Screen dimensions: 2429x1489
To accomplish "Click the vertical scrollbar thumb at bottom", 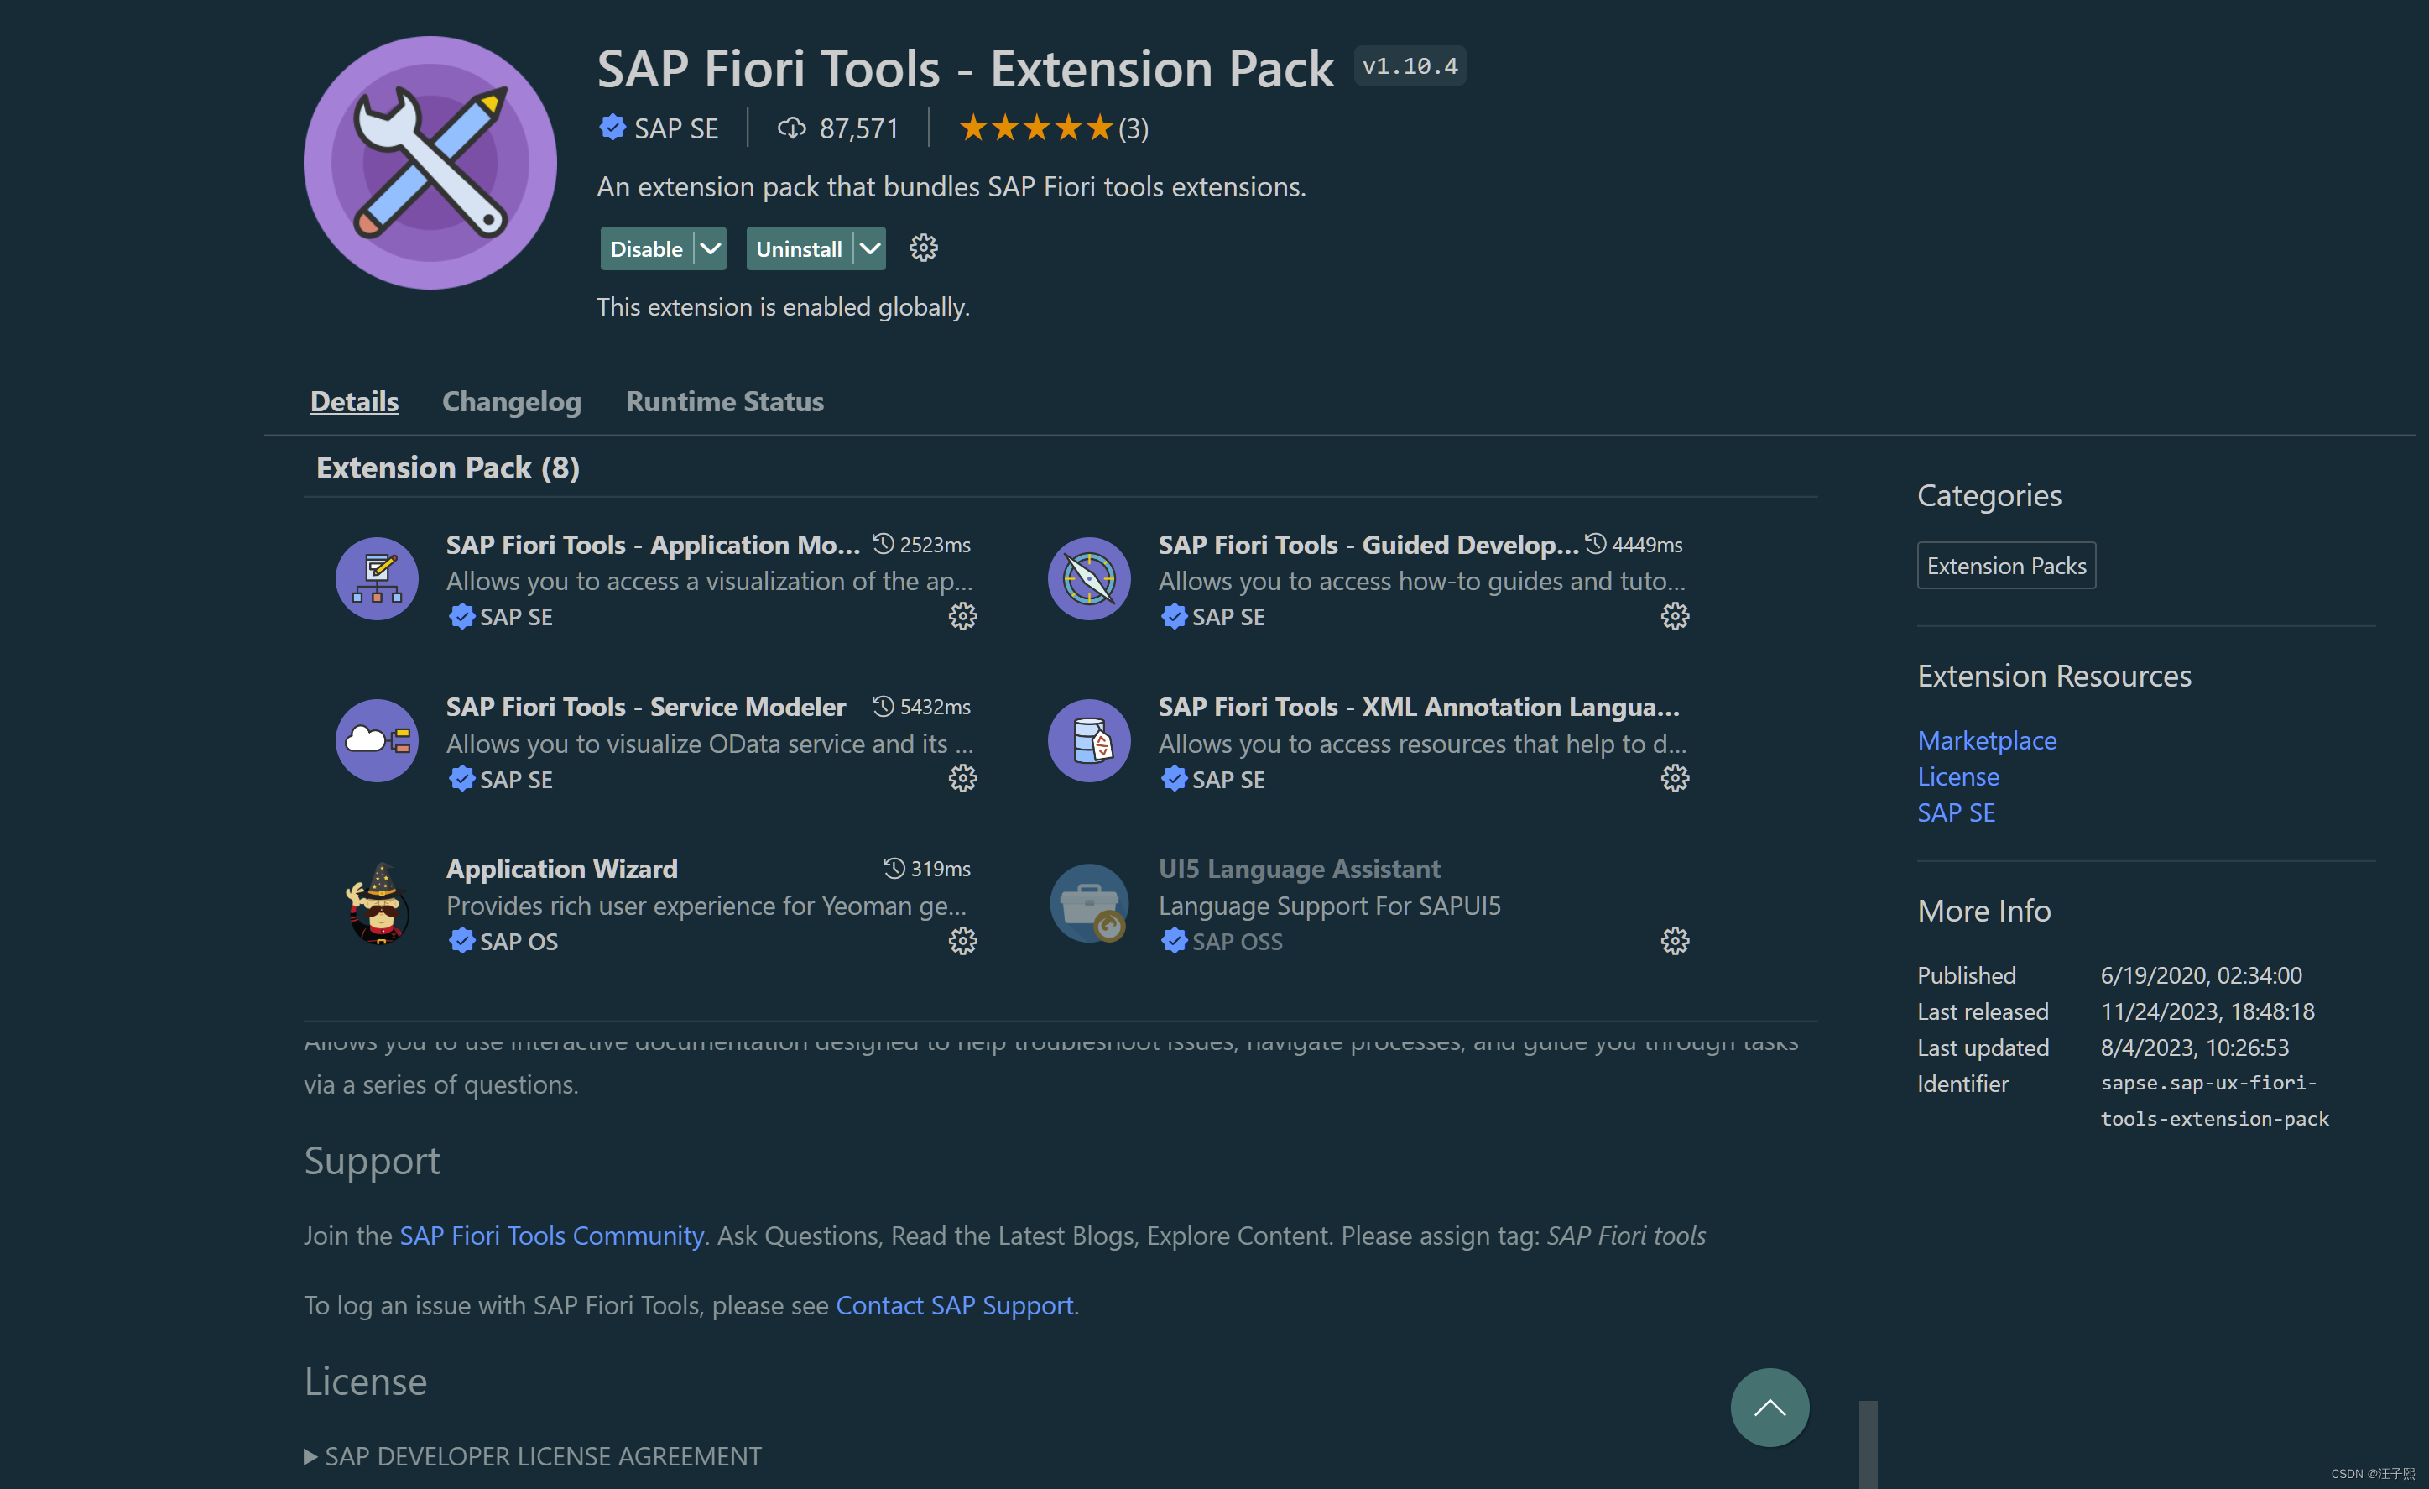I will [1867, 1445].
